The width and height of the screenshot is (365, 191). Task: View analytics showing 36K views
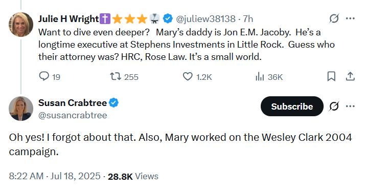pos(269,76)
